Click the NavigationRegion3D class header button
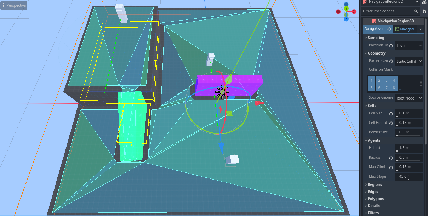 point(393,21)
